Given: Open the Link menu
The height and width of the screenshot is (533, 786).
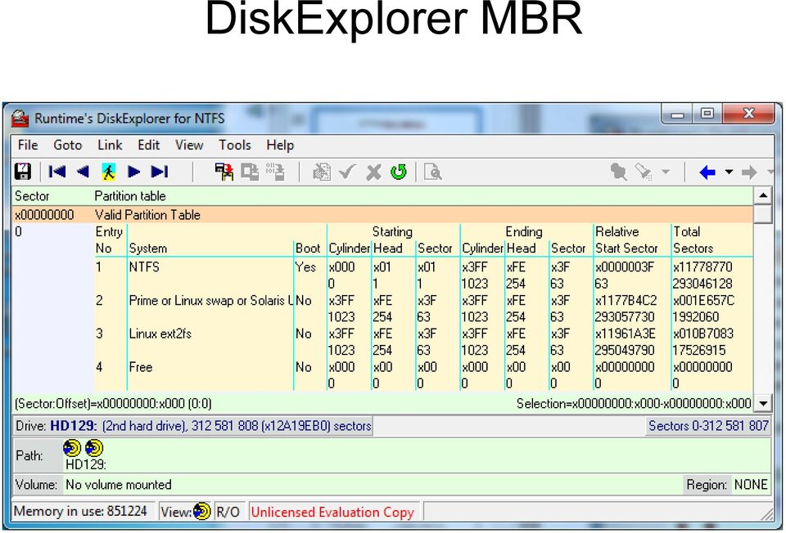Looking at the screenshot, I should pyautogui.click(x=110, y=146).
